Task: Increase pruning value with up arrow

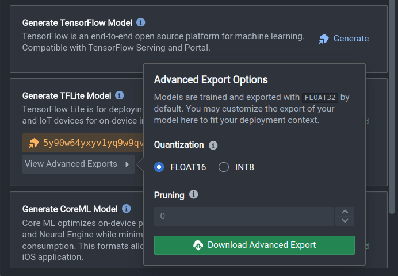Action: pos(345,212)
